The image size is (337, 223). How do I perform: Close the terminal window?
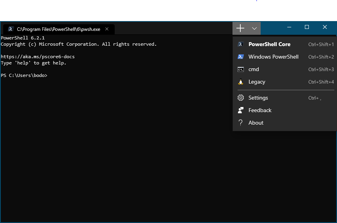pyautogui.click(x=325, y=27)
